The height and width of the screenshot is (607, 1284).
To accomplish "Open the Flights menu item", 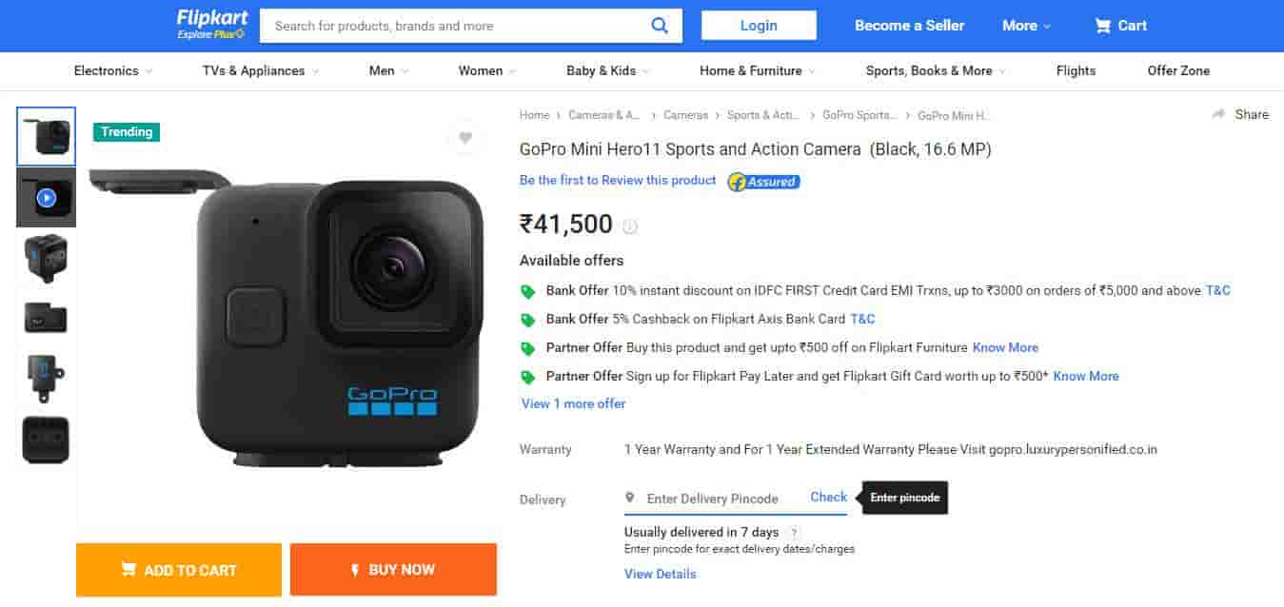I will tap(1076, 70).
